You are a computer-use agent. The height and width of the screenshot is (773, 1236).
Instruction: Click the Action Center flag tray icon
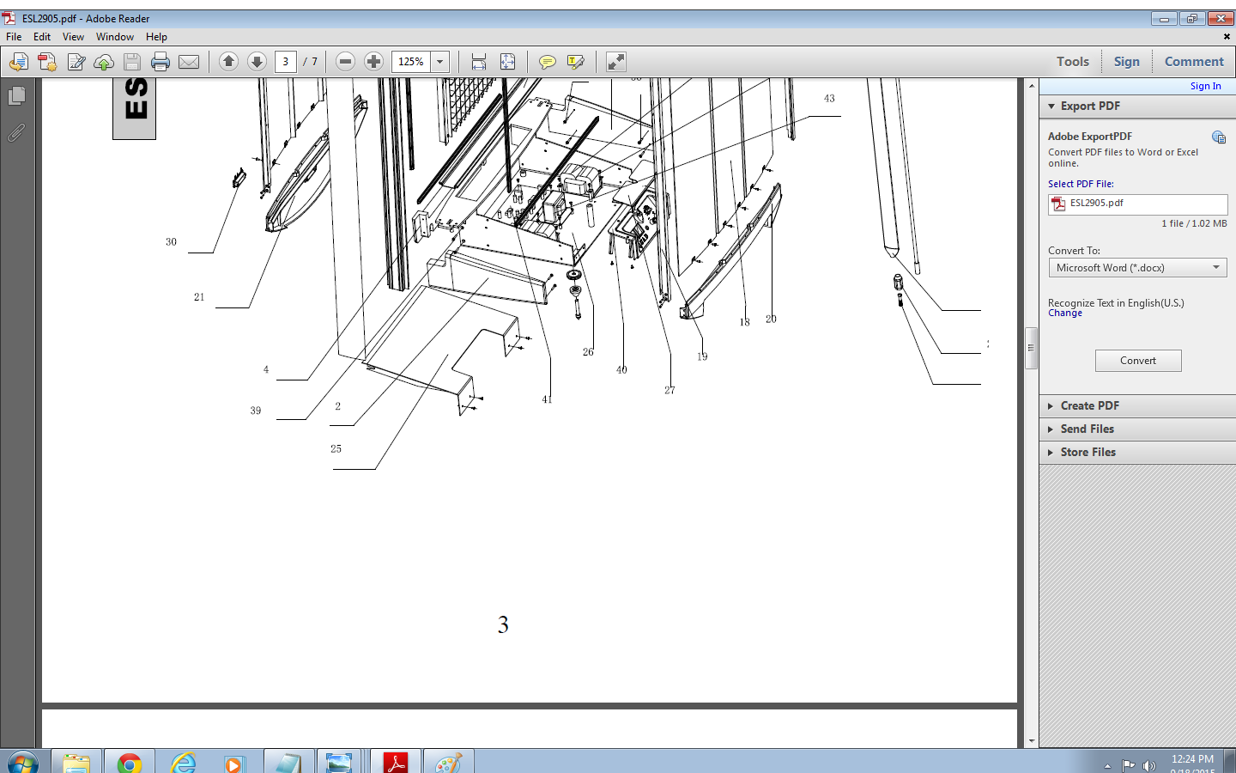click(x=1129, y=765)
